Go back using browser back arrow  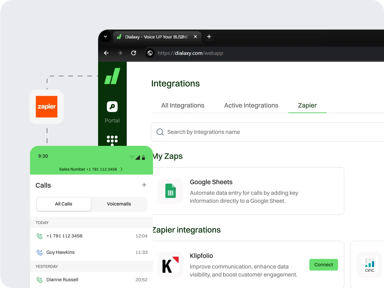(x=106, y=53)
